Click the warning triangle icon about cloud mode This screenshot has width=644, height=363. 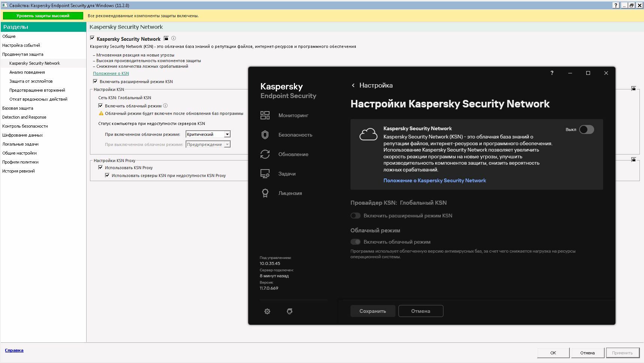pos(101,113)
